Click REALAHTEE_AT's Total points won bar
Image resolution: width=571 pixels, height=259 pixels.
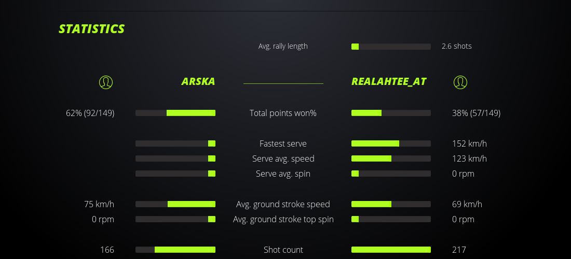pos(391,113)
